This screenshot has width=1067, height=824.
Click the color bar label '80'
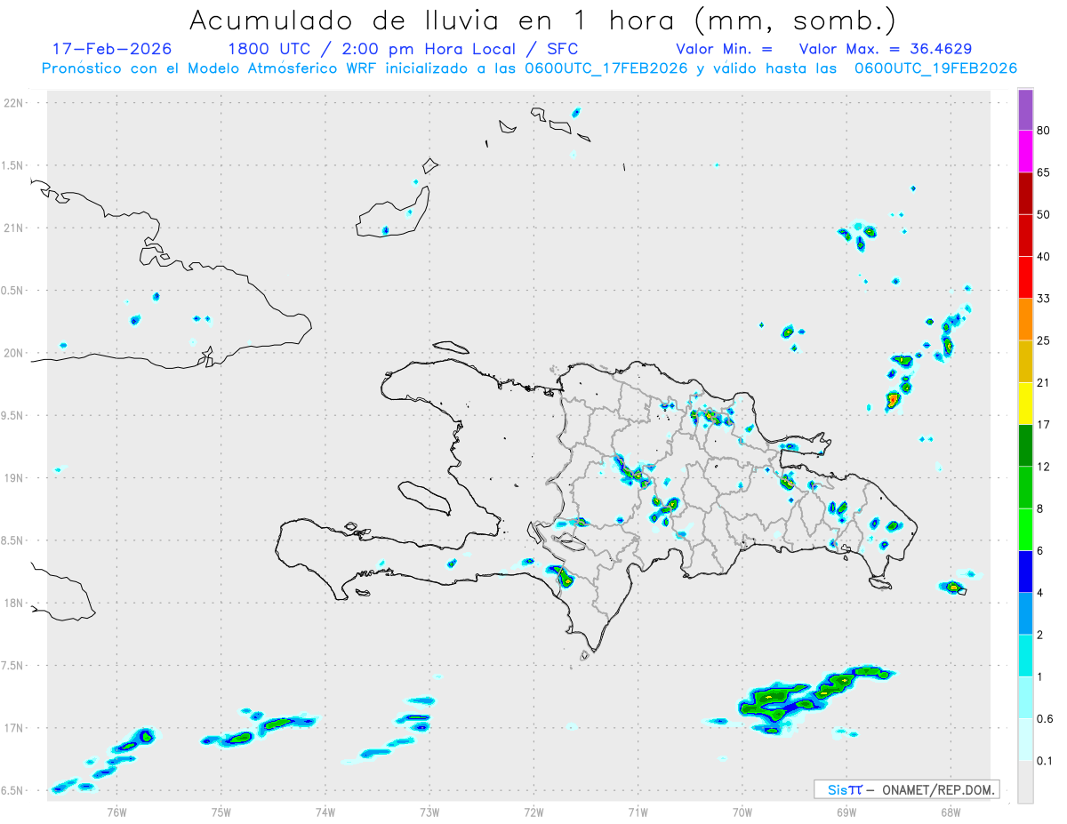(x=1044, y=131)
